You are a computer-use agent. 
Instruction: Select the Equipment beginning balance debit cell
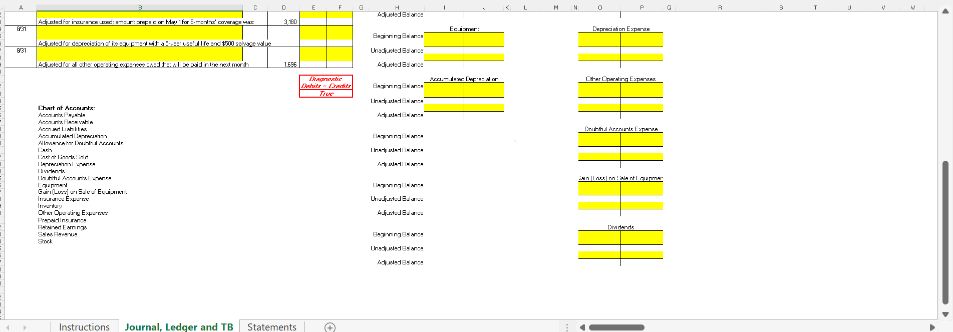(x=444, y=36)
